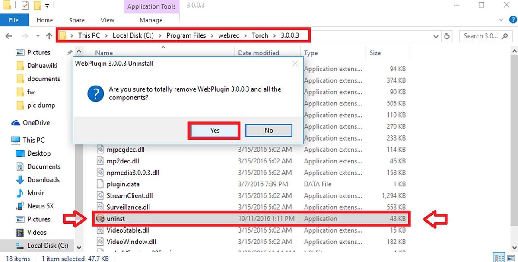The height and width of the screenshot is (262, 518).
Task: Expand address bar history dropdown
Action: (436, 36)
